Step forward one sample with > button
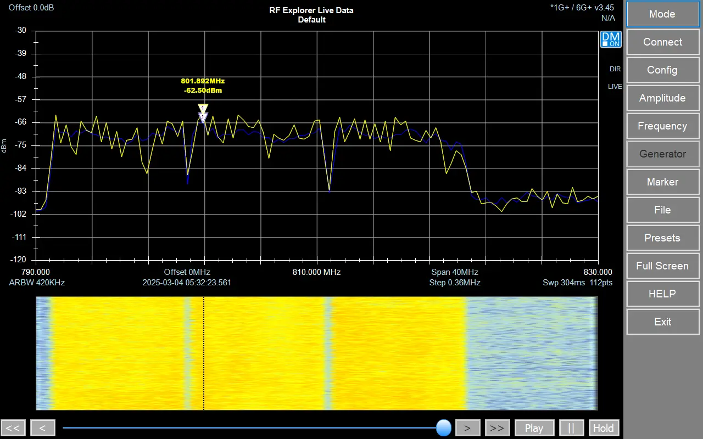The height and width of the screenshot is (439, 703). pyautogui.click(x=467, y=428)
